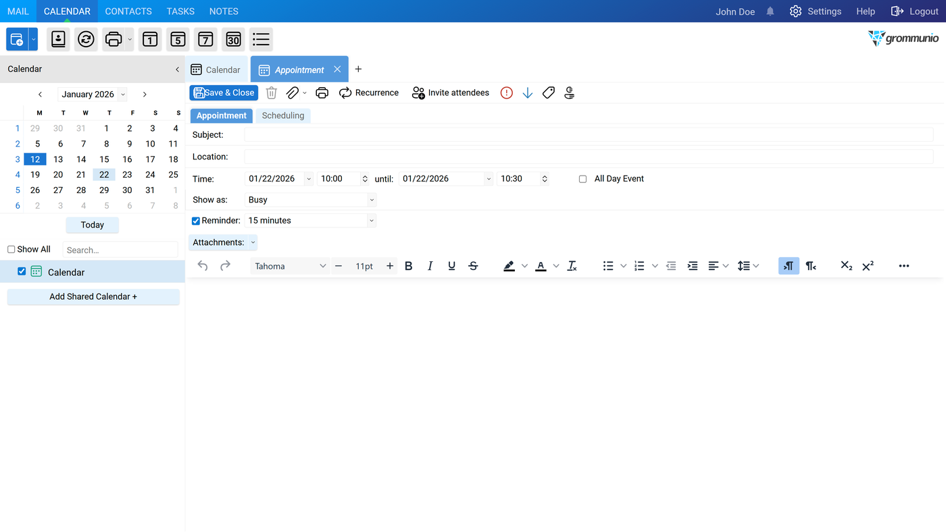Open the highlight color picker arrow
Image resolution: width=946 pixels, height=532 pixels.
pyautogui.click(x=524, y=266)
